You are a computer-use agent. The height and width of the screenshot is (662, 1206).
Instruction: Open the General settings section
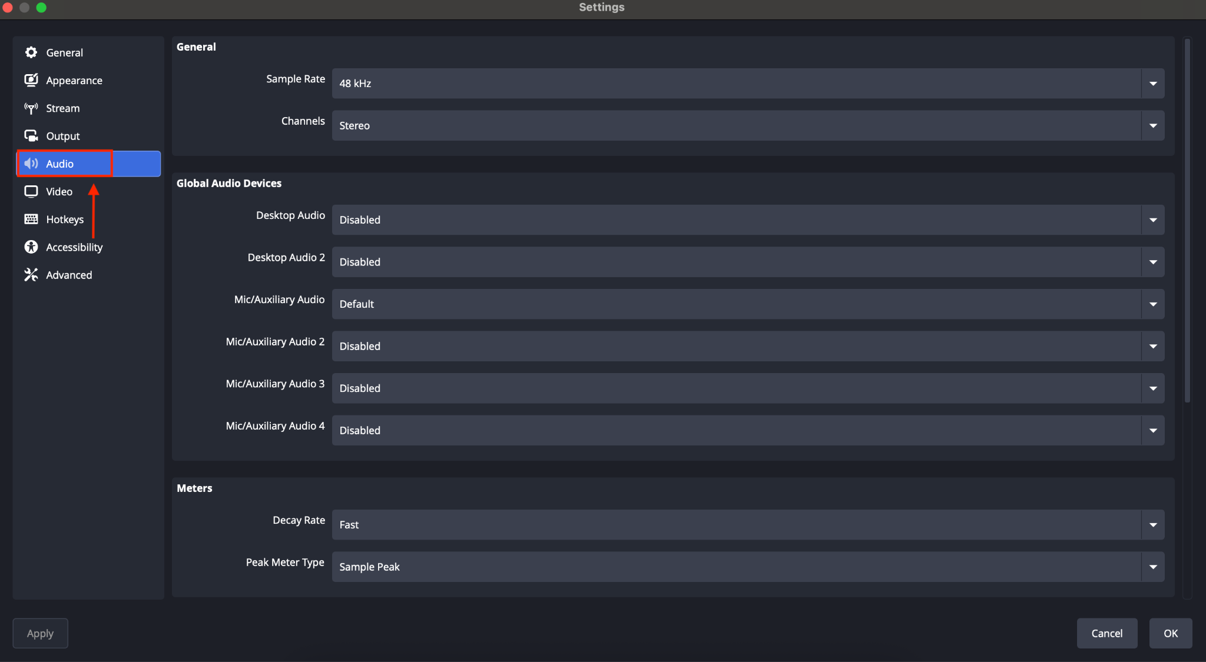coord(88,52)
